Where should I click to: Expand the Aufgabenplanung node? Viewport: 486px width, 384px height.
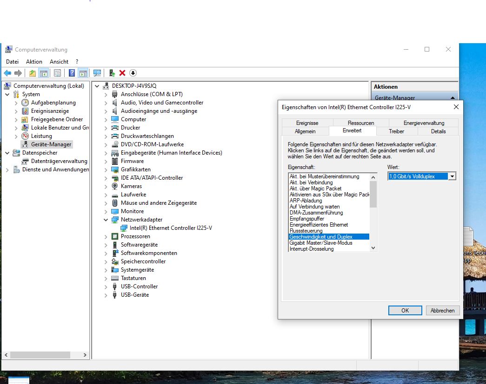16,103
